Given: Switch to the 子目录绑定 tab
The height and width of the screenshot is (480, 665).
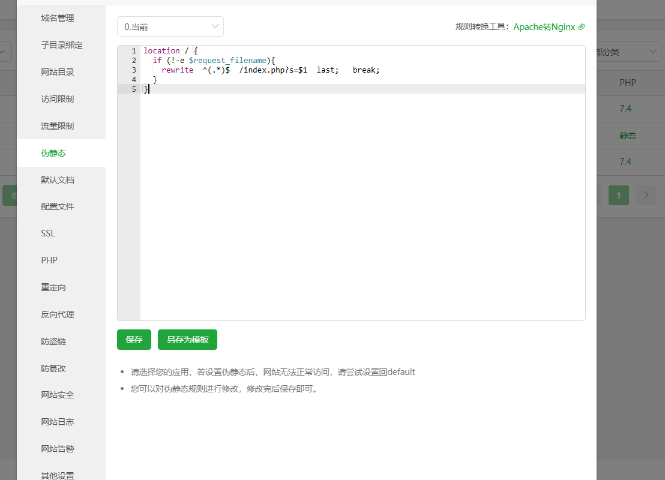Looking at the screenshot, I should click(62, 45).
